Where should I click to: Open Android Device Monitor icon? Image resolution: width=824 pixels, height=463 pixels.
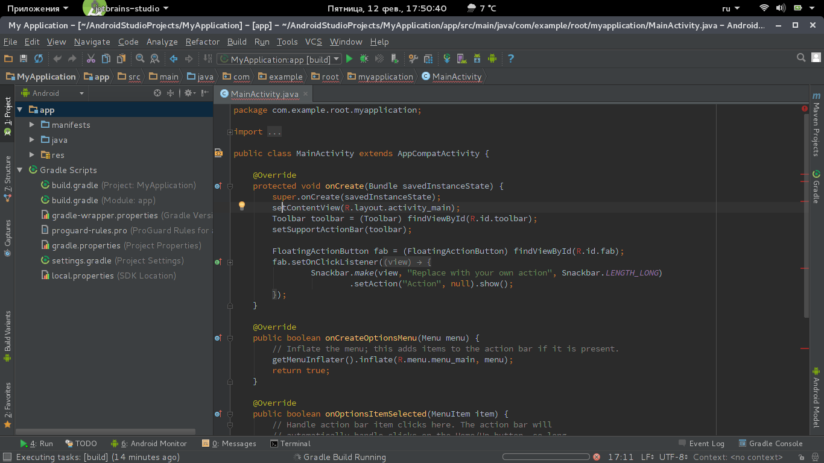[x=492, y=58]
